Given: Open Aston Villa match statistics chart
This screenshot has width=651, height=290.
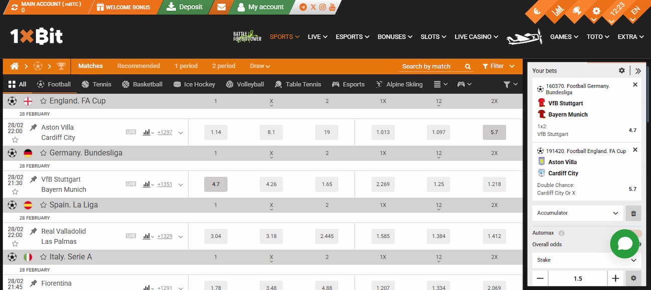Looking at the screenshot, I should [148, 132].
